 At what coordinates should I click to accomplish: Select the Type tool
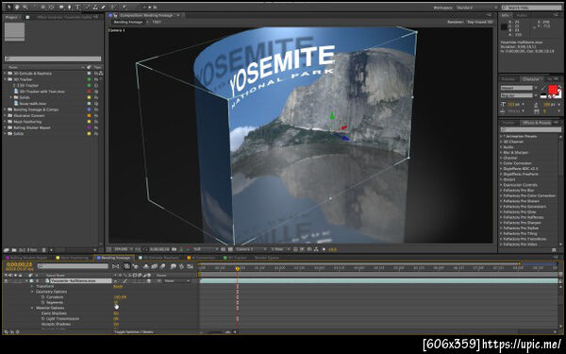77,7
